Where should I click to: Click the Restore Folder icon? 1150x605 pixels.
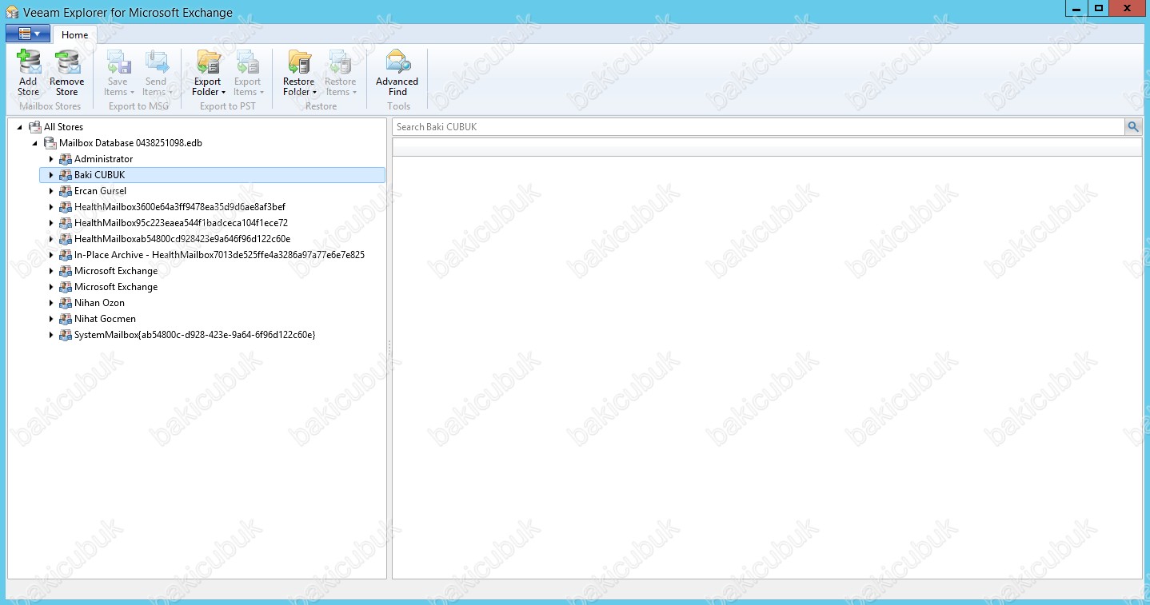[299, 62]
